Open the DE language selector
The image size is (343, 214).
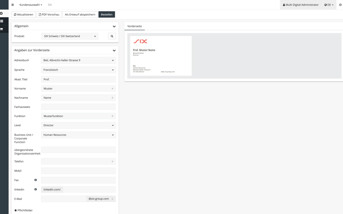click(329, 5)
